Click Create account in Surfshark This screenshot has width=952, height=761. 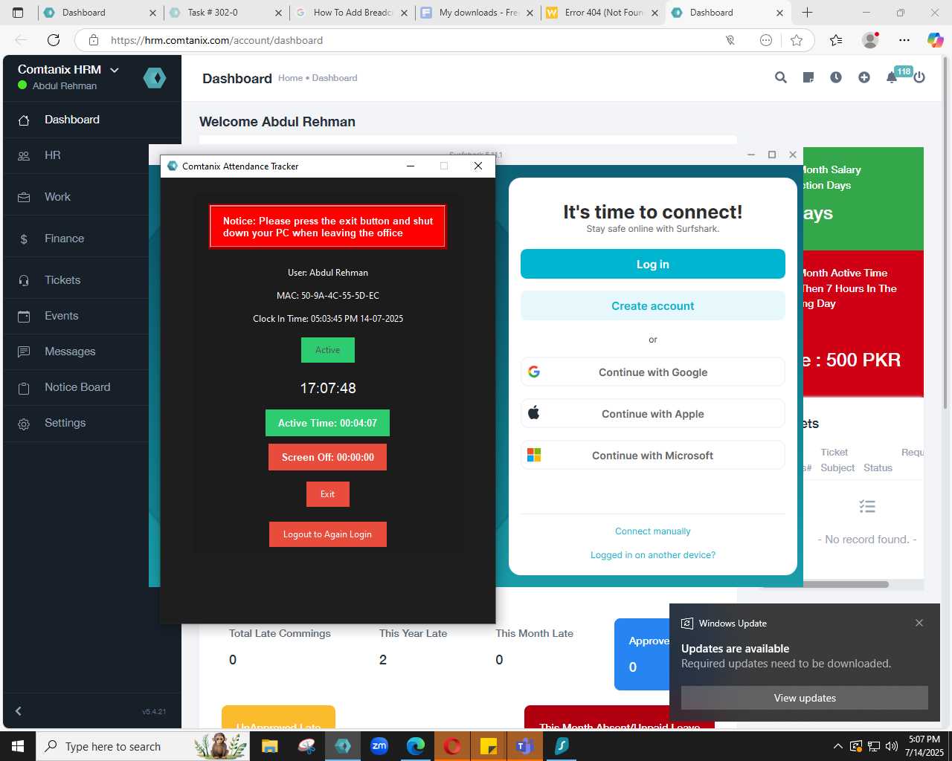tap(653, 305)
